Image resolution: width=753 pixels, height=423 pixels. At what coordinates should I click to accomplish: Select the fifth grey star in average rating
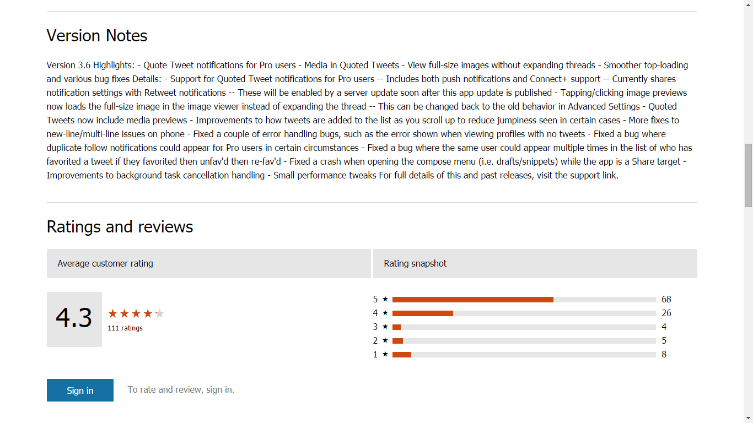click(159, 313)
